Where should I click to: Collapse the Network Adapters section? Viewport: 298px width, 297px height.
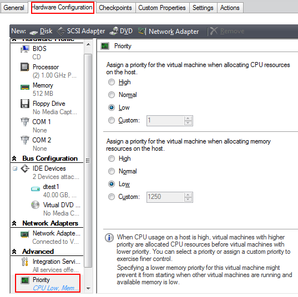14,223
